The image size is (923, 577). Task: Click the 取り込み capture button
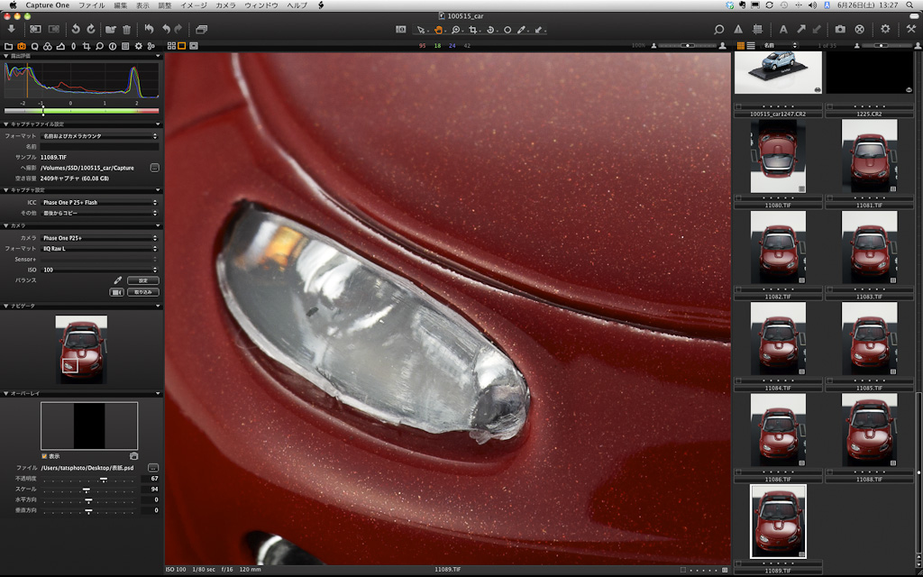coord(143,292)
